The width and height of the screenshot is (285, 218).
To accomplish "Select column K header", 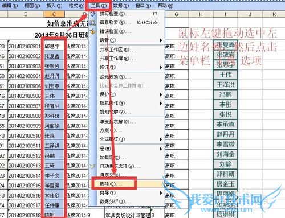I will [x=274, y=14].
